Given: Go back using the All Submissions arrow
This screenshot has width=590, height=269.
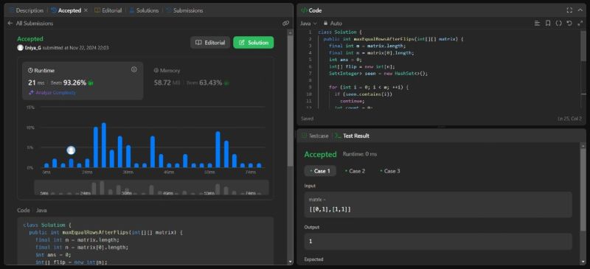Looking at the screenshot, I should [10, 24].
